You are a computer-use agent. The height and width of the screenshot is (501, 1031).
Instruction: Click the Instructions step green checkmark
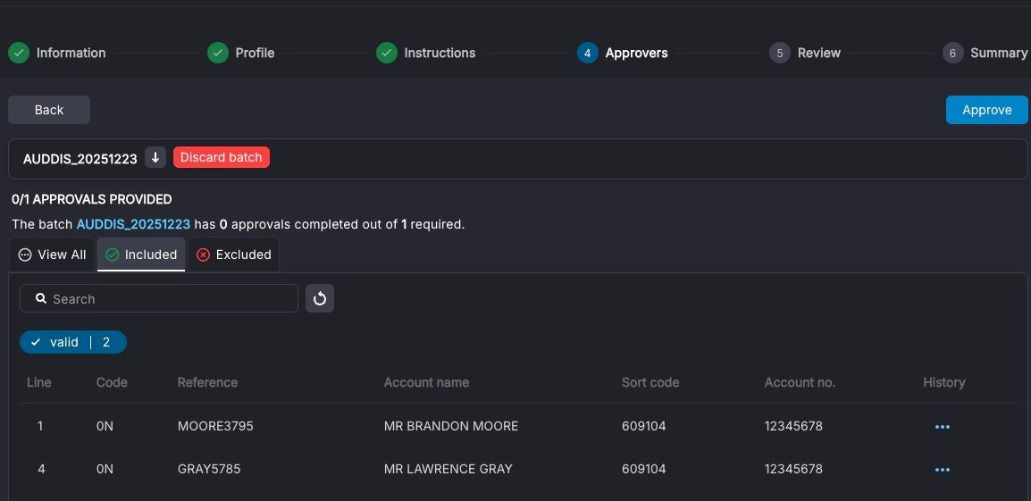[x=387, y=54]
